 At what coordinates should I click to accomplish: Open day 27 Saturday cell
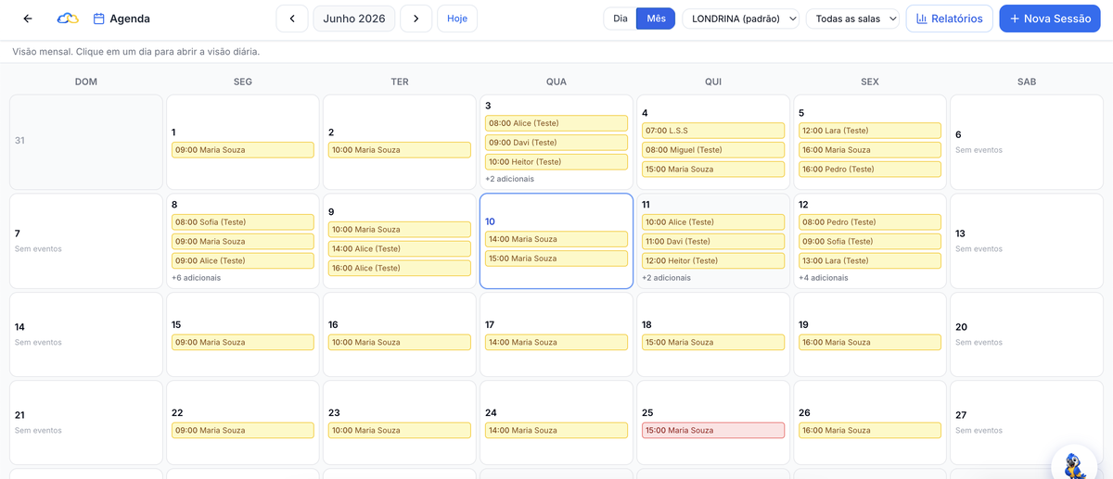[x=1027, y=422]
